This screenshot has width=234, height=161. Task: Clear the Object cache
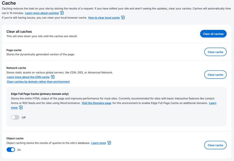pyautogui.click(x=215, y=145)
